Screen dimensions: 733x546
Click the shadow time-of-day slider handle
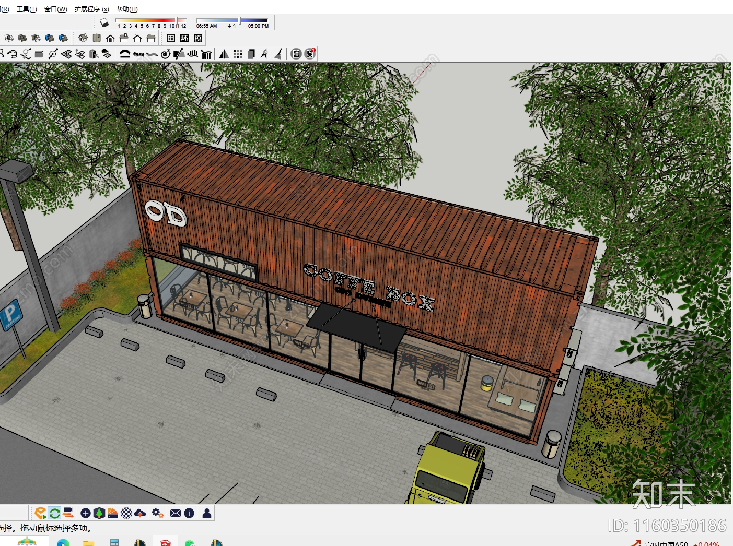[x=240, y=21]
